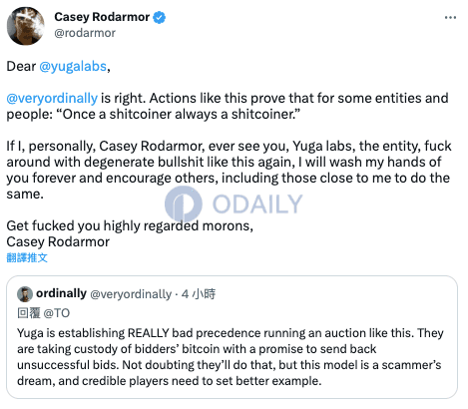Click the 4 小時 timestamp in quoted tweet
The height and width of the screenshot is (409, 468).
pyautogui.click(x=199, y=294)
